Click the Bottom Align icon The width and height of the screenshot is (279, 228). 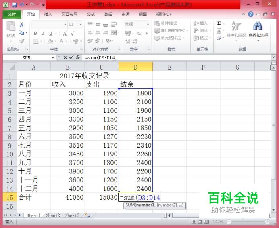(x=106, y=25)
